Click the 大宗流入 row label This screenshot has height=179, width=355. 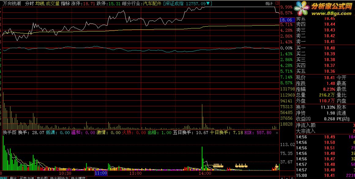click(306, 131)
